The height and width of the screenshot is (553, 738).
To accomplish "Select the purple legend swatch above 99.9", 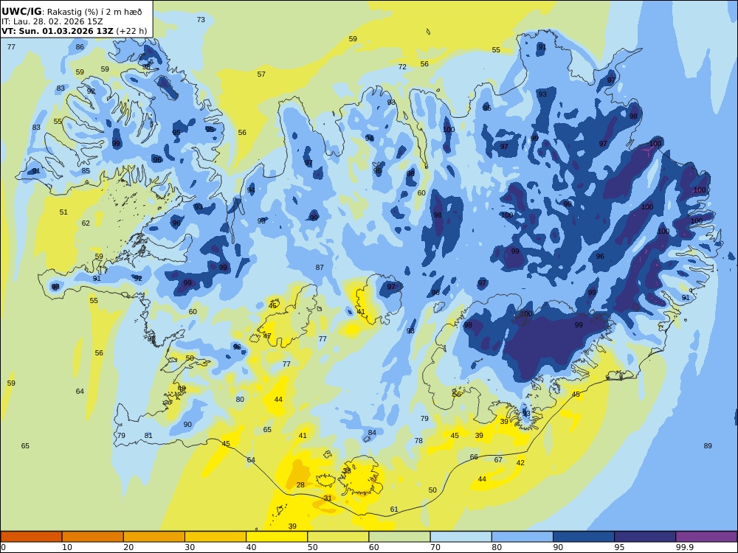I will click(x=706, y=537).
